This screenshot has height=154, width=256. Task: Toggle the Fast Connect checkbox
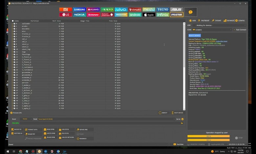click(x=234, y=29)
